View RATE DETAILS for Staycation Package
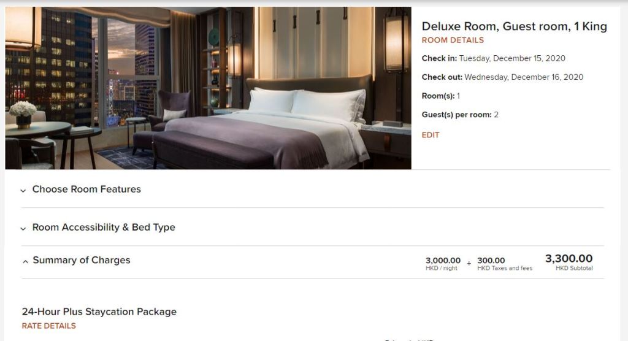Screen dimensions: 628x341 coord(49,326)
